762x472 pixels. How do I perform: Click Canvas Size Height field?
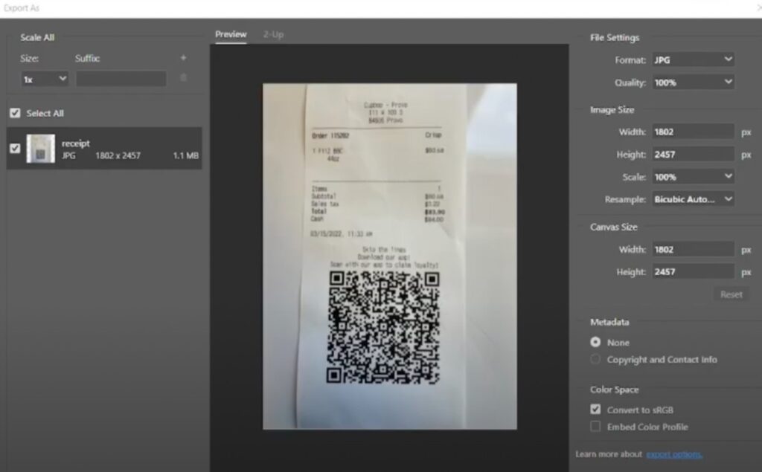pyautogui.click(x=693, y=272)
